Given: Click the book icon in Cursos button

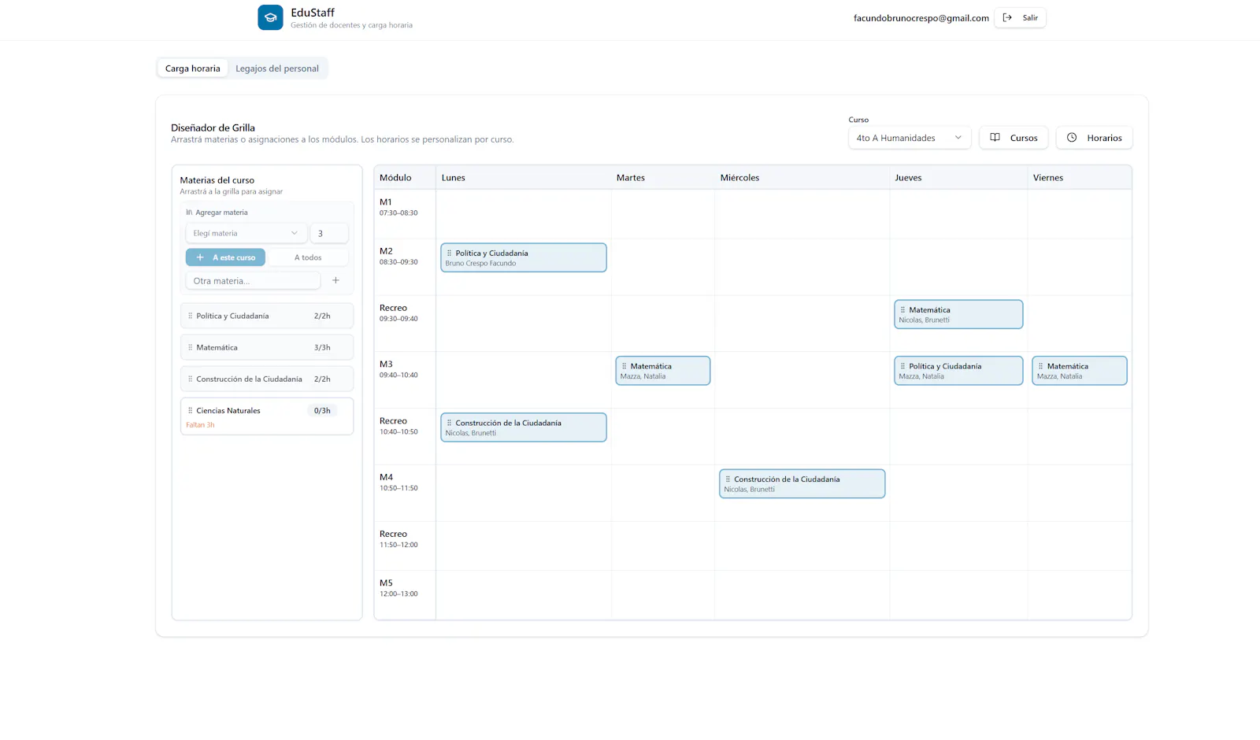Looking at the screenshot, I should click(995, 138).
